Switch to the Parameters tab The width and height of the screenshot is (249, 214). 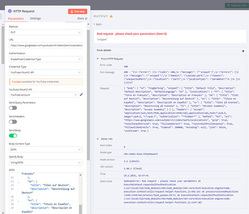(16, 18)
